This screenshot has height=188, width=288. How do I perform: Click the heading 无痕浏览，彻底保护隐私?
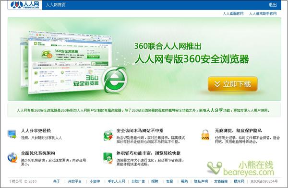(x=239, y=131)
